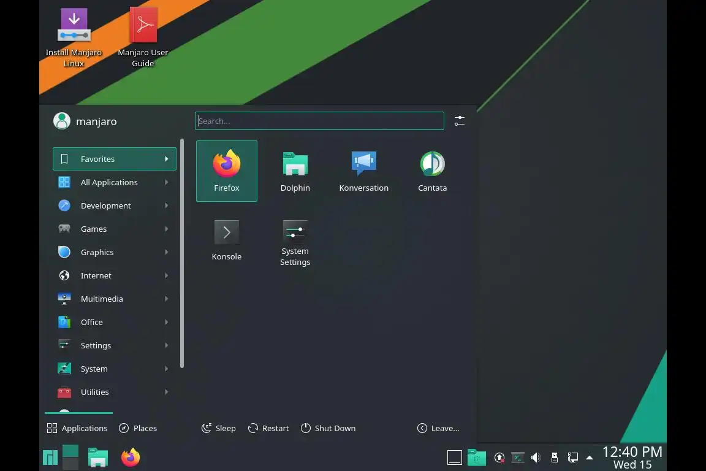Viewport: 706px width, 471px height.
Task: Open Dolphin from the taskbar
Action: pos(97,458)
